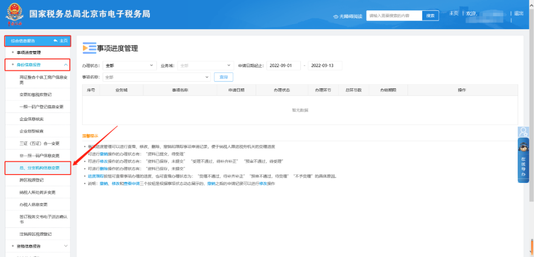Open the 在线导办 assistant widget
The image size is (534, 257).
coord(523,160)
